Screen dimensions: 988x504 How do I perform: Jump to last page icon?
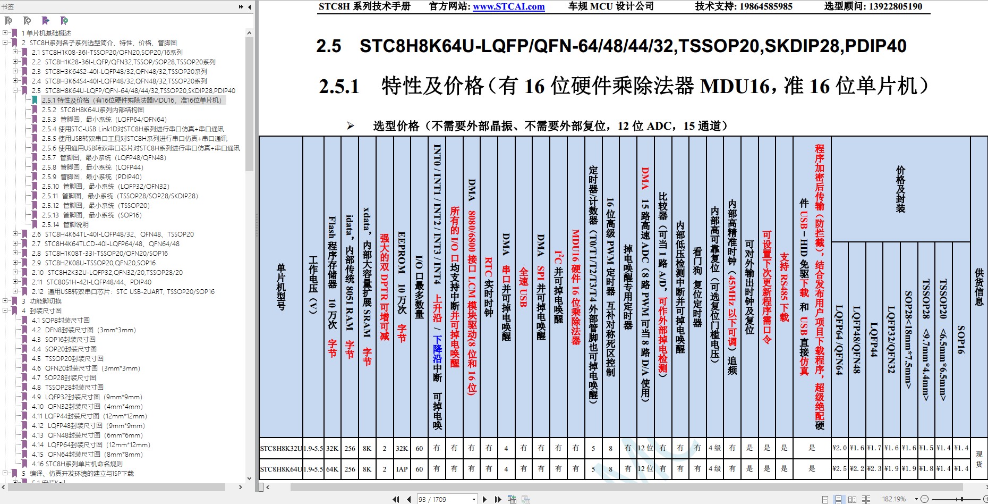tap(498, 499)
